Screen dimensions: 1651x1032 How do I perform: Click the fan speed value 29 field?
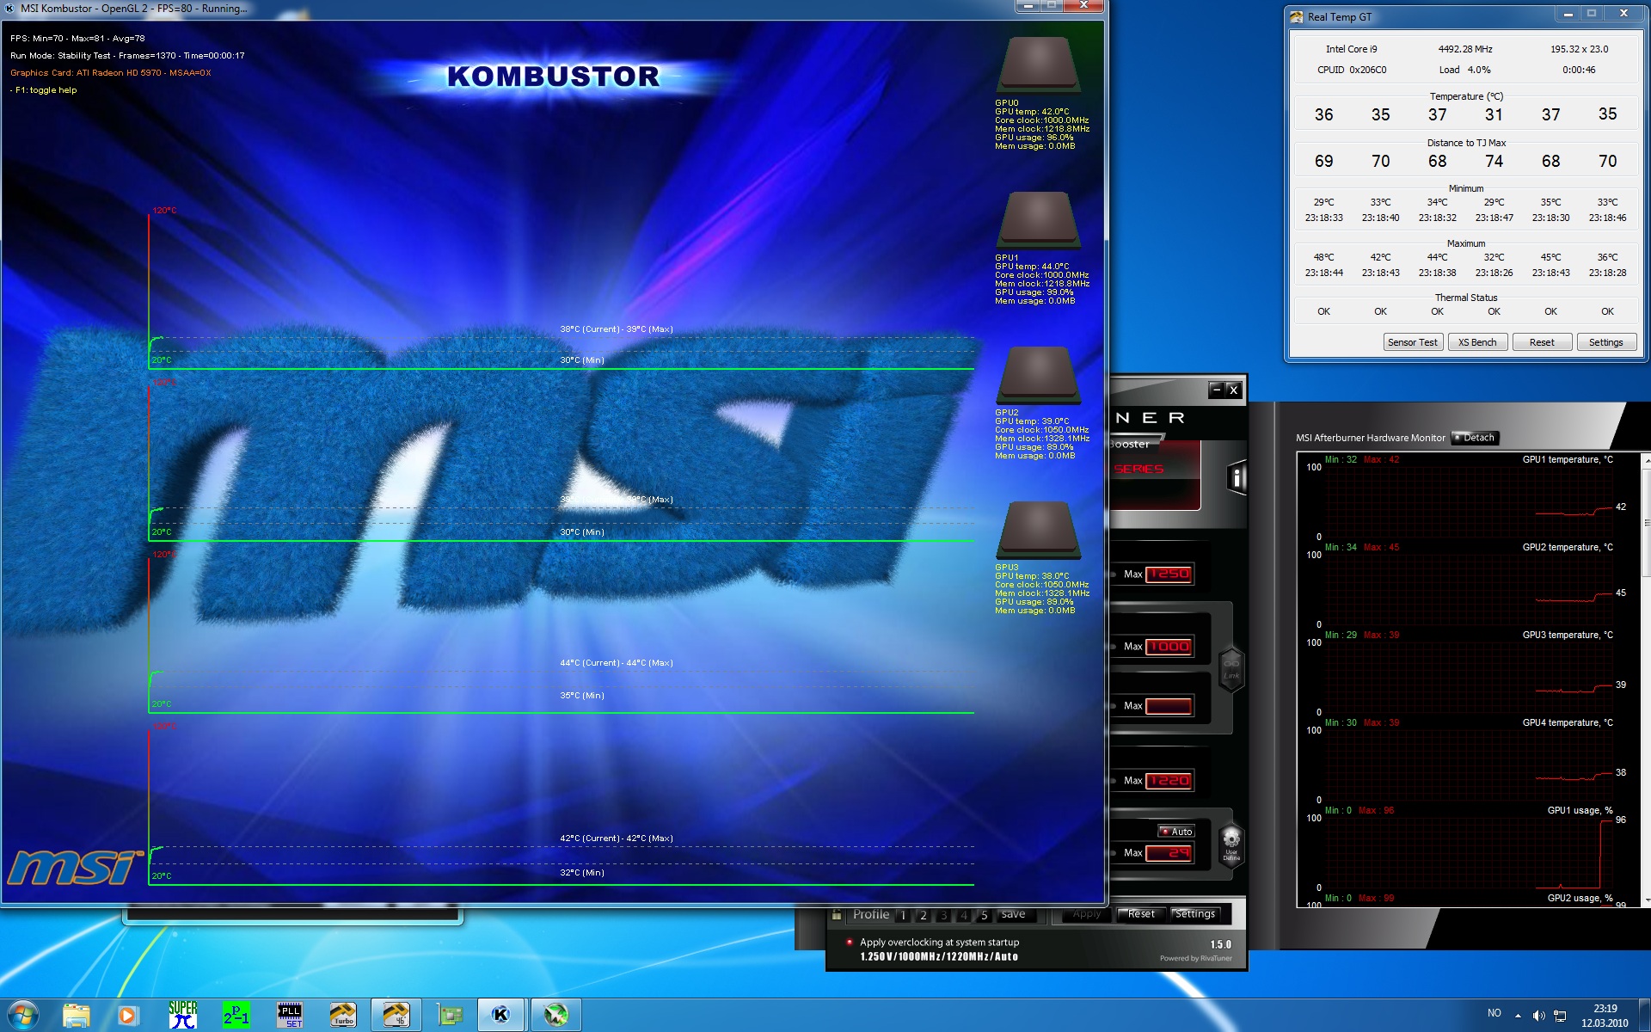tap(1169, 852)
